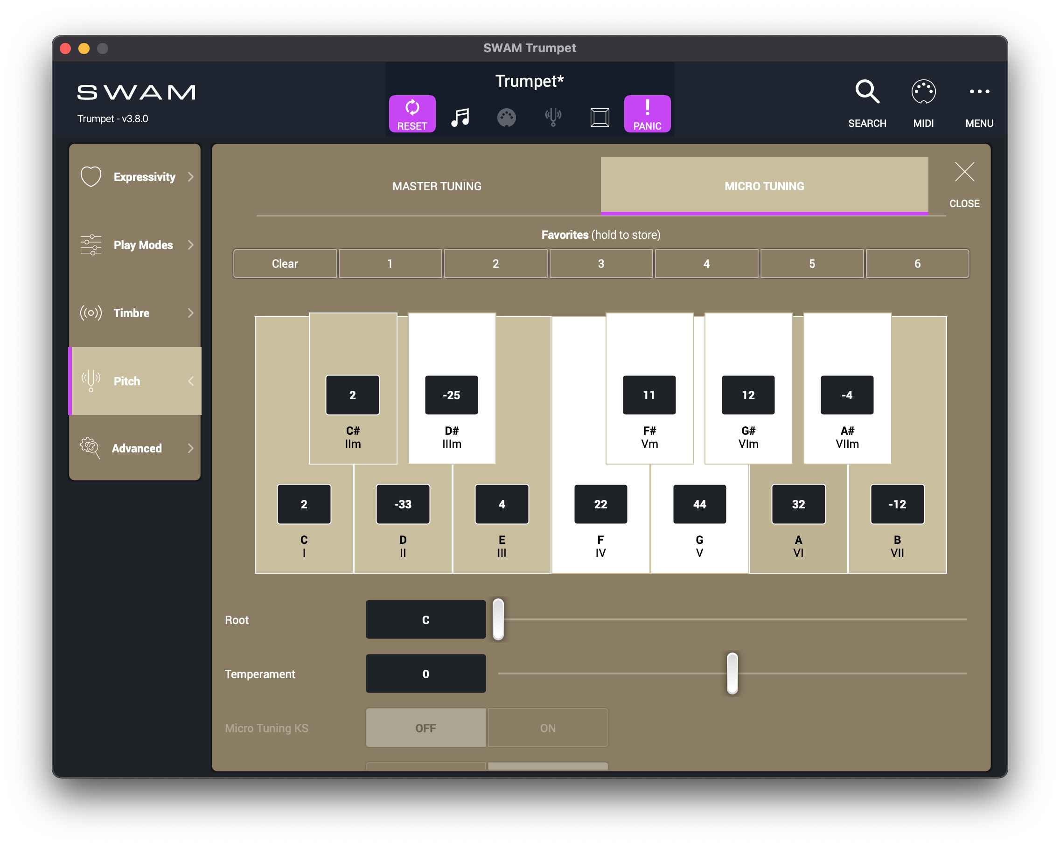The height and width of the screenshot is (847, 1060).
Task: Click the square frame toolbar icon
Action: point(600,118)
